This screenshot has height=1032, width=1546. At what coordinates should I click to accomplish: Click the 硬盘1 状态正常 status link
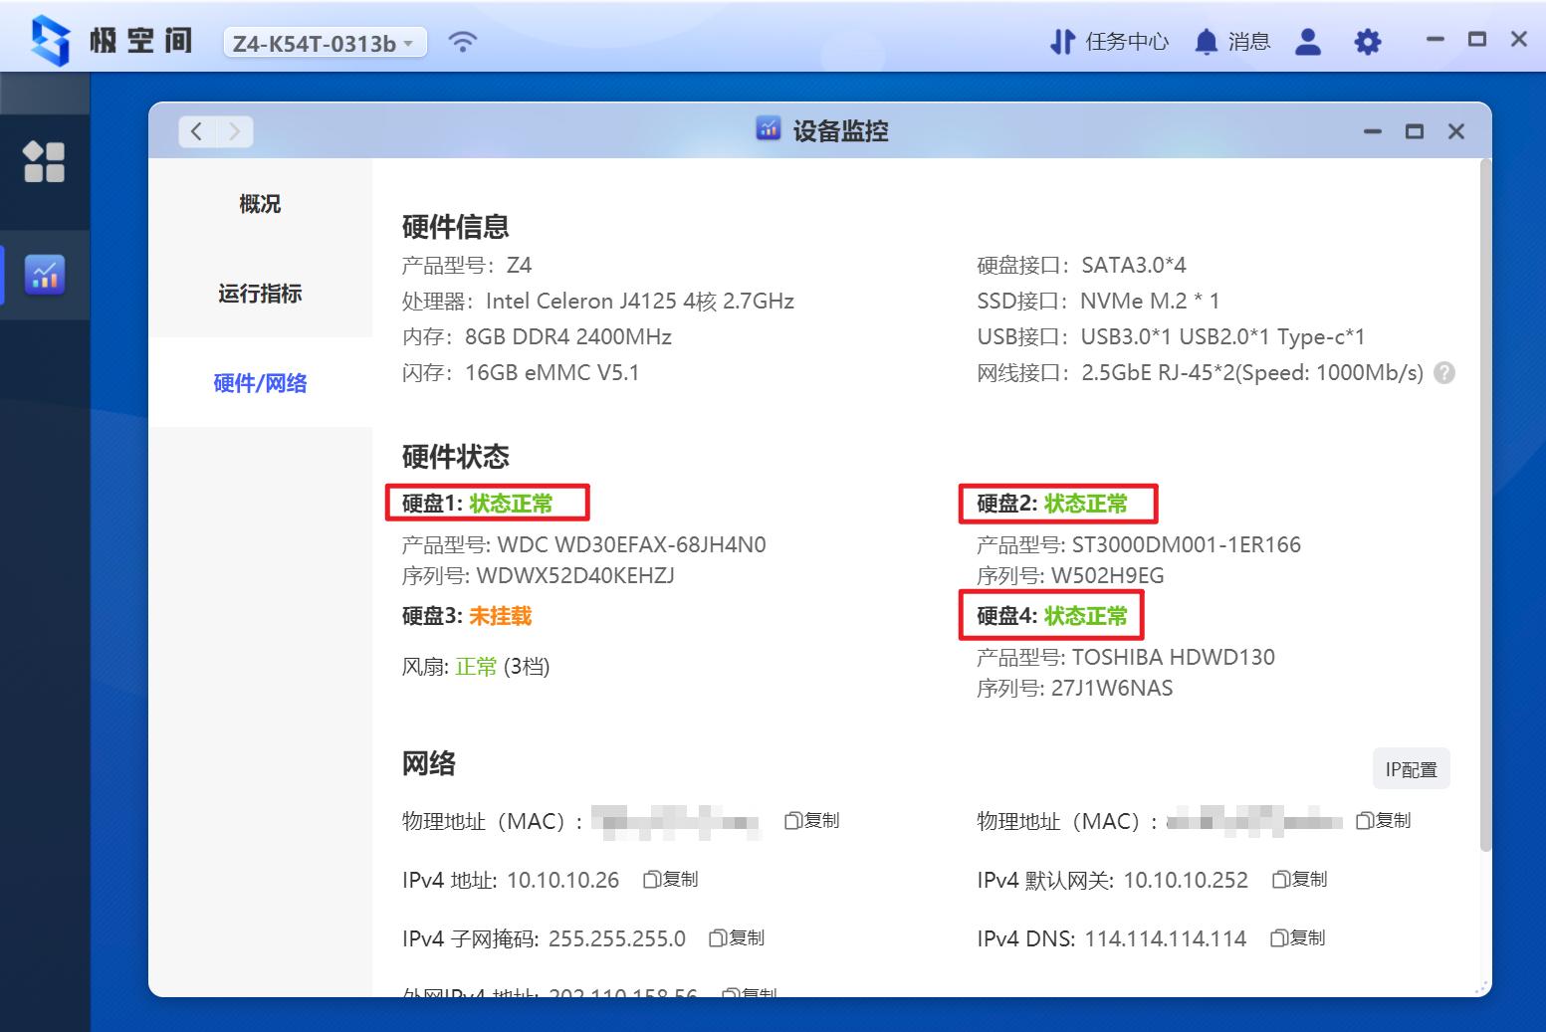point(510,504)
